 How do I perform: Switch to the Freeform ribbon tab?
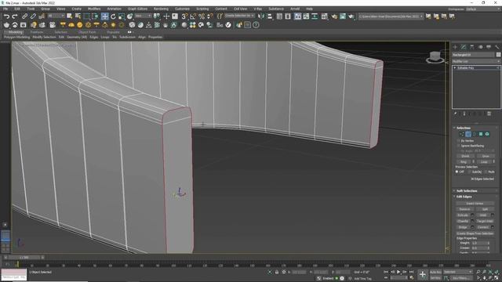(37, 32)
